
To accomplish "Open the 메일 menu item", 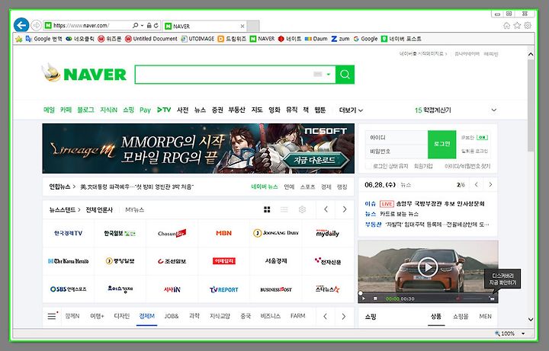I will click(x=49, y=110).
